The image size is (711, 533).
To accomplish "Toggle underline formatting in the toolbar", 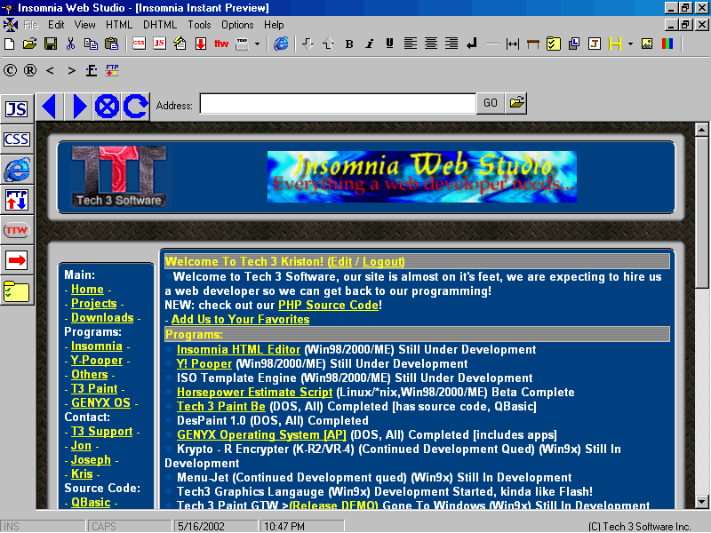I will pyautogui.click(x=389, y=44).
